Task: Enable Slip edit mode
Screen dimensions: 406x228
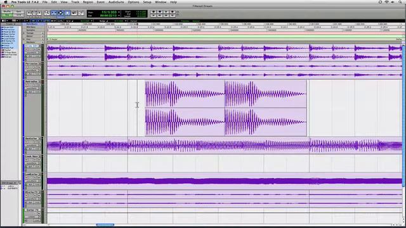Action: pos(7,15)
